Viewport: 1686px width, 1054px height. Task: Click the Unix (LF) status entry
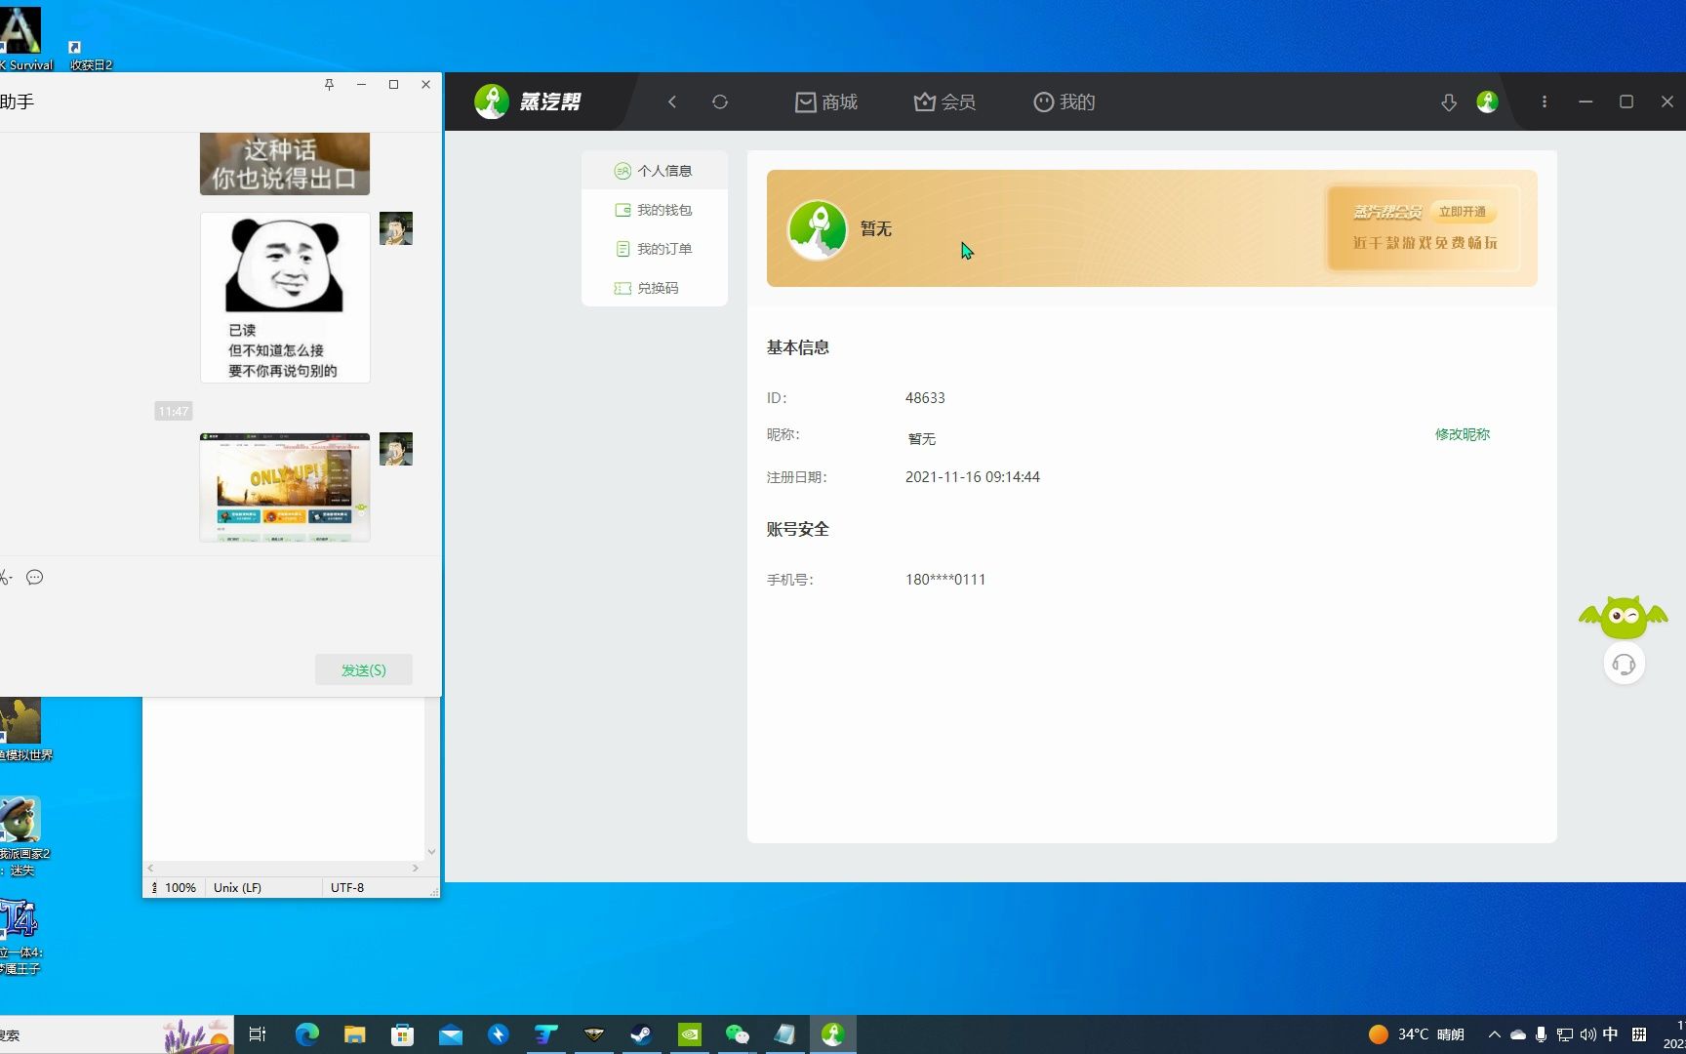coord(237,887)
